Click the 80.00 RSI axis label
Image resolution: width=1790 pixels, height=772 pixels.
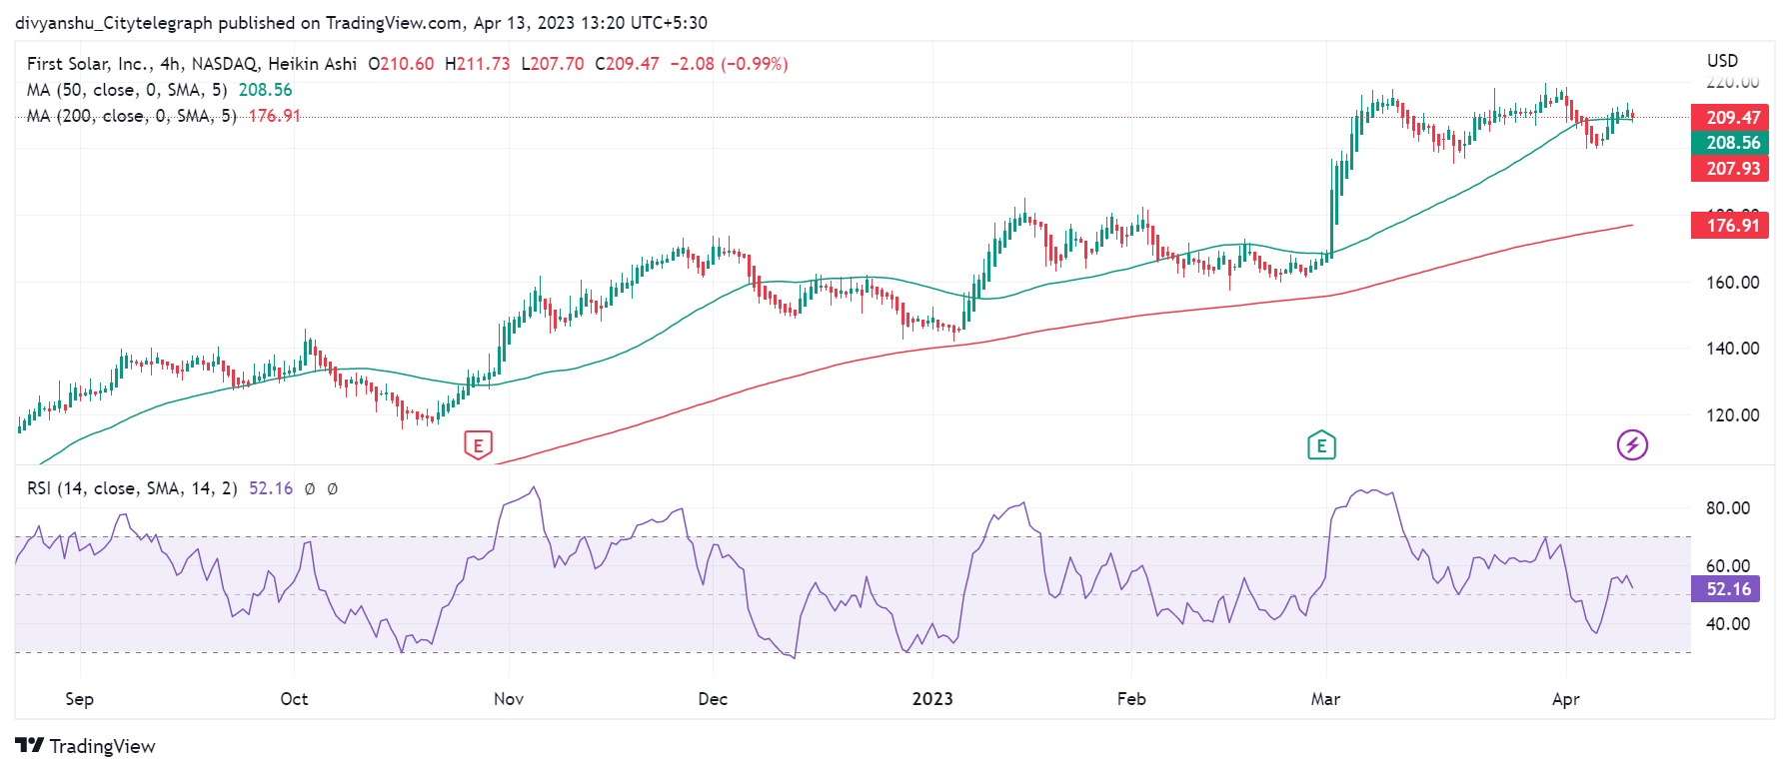[x=1728, y=508]
